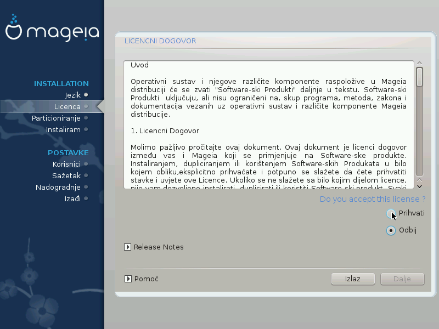Viewport: 439px width, 329px height.
Task: Click the bullet icon next to Particioniranje
Action: (86, 118)
